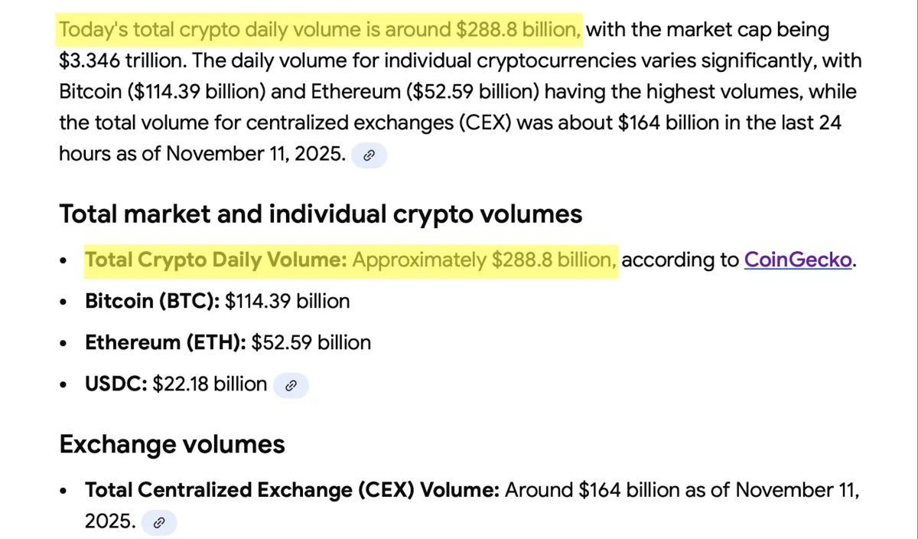Click the source link icon after the CEX Volume bullet
Screen dimensions: 918x539
coord(159,524)
